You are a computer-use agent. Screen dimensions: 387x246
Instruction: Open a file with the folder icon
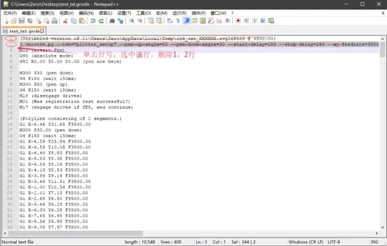(14, 21)
